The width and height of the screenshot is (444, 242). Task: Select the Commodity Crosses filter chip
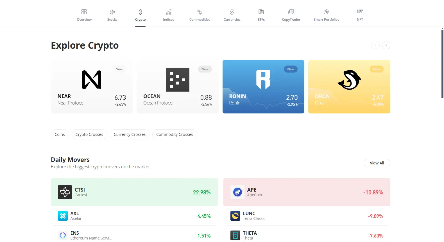(175, 134)
